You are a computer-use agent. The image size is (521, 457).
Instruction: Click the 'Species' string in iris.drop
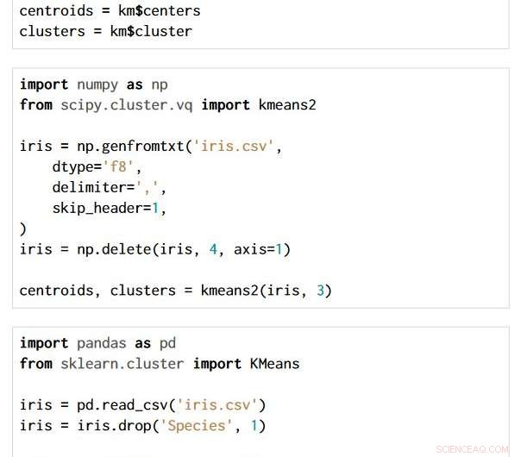click(196, 426)
